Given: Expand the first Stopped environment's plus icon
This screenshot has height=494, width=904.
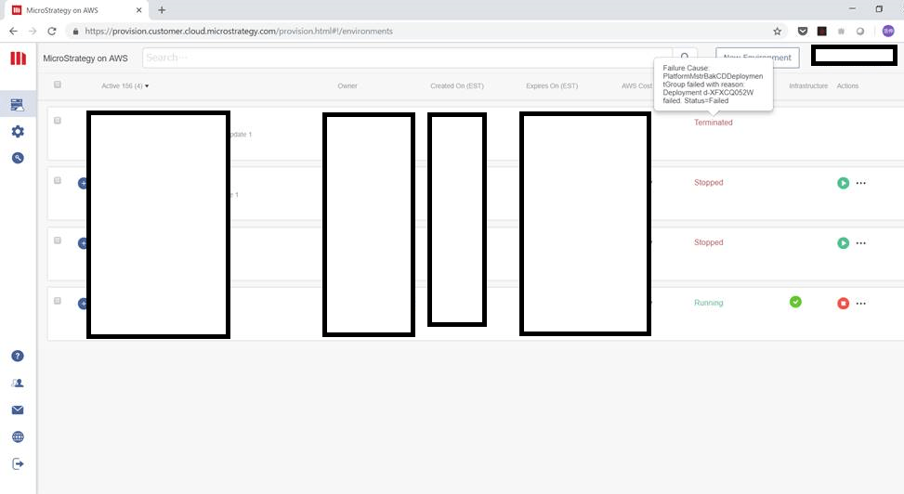Looking at the screenshot, I should (83, 183).
